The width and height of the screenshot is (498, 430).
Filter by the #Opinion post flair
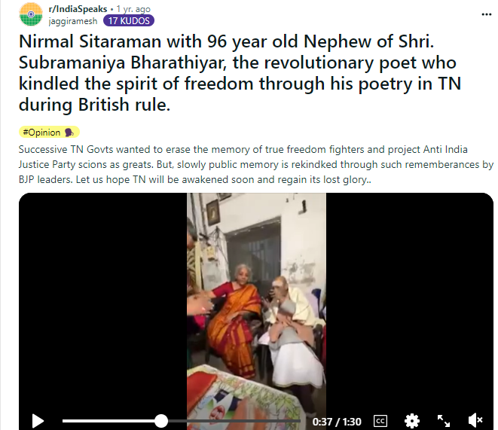point(48,133)
